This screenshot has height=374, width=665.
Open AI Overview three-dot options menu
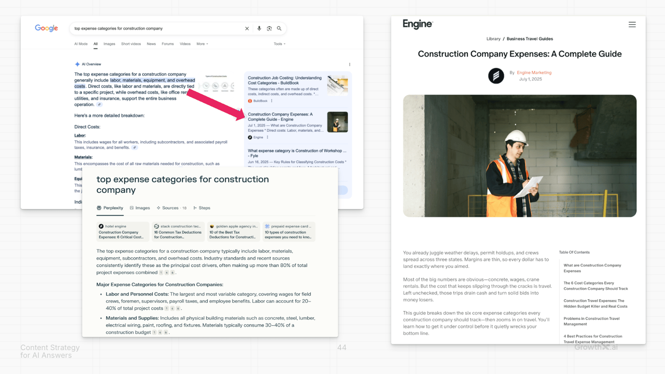(x=350, y=64)
